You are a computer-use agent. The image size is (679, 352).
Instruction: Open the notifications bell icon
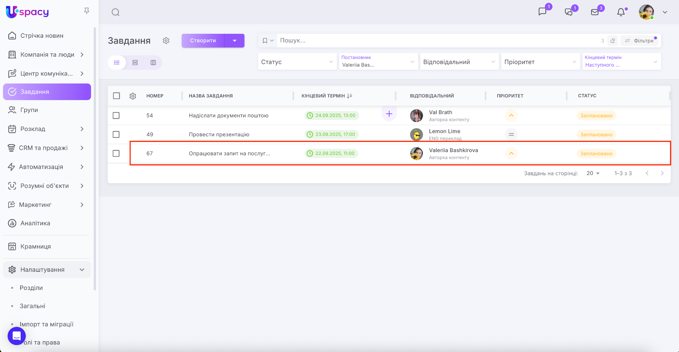tap(621, 12)
